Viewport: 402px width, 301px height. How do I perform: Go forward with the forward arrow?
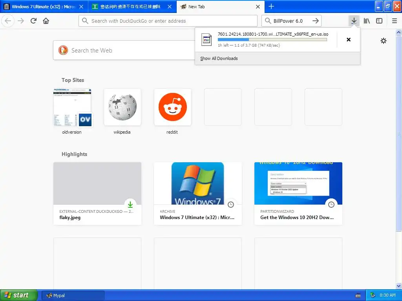tap(21, 21)
